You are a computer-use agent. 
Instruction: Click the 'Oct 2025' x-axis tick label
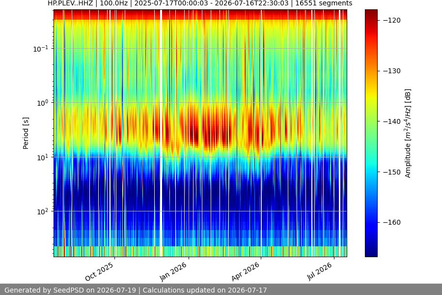pyautogui.click(x=99, y=271)
